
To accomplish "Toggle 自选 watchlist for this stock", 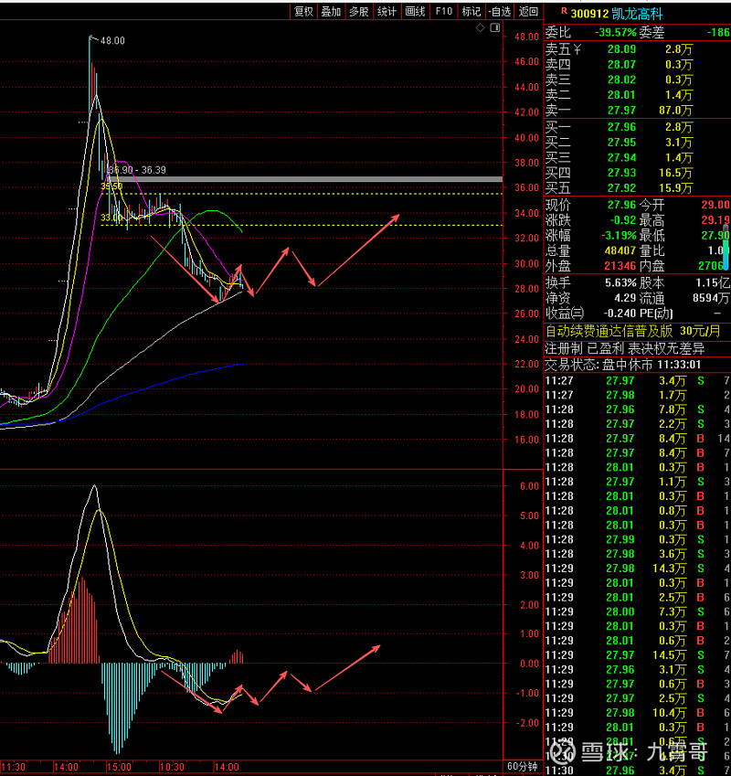I will pos(499,11).
